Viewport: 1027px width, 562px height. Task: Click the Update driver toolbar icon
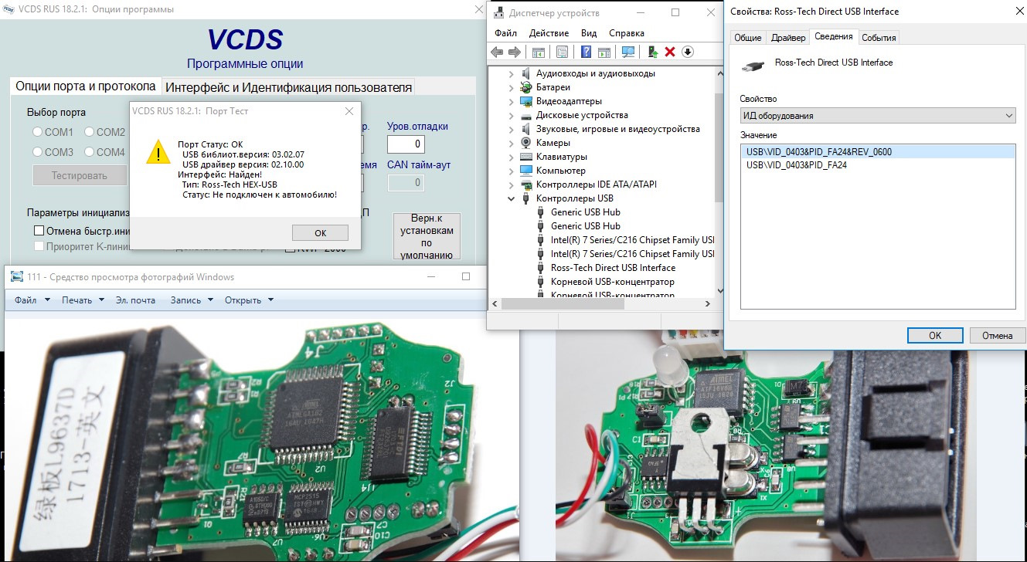point(653,52)
